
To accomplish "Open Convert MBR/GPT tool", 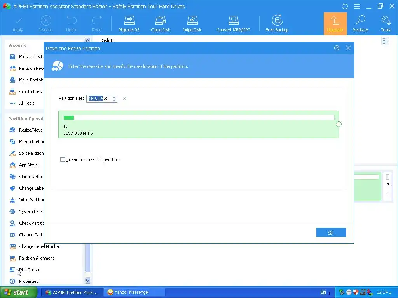I will pyautogui.click(x=233, y=24).
